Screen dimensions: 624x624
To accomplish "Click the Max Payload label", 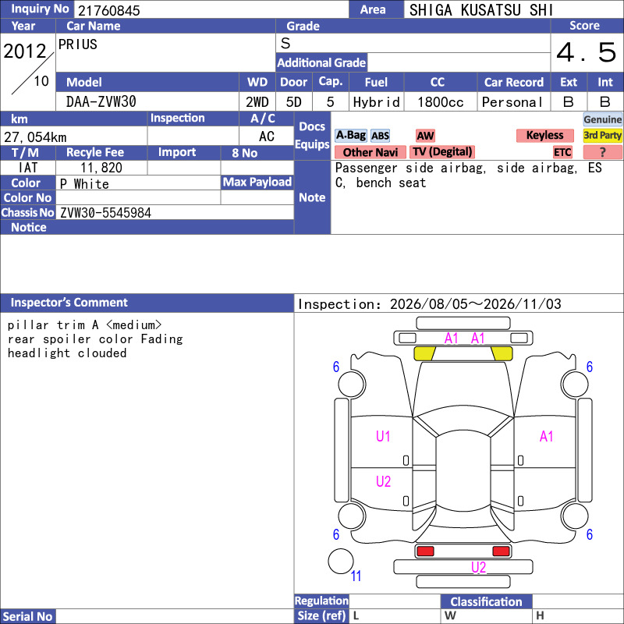I will pyautogui.click(x=257, y=182).
